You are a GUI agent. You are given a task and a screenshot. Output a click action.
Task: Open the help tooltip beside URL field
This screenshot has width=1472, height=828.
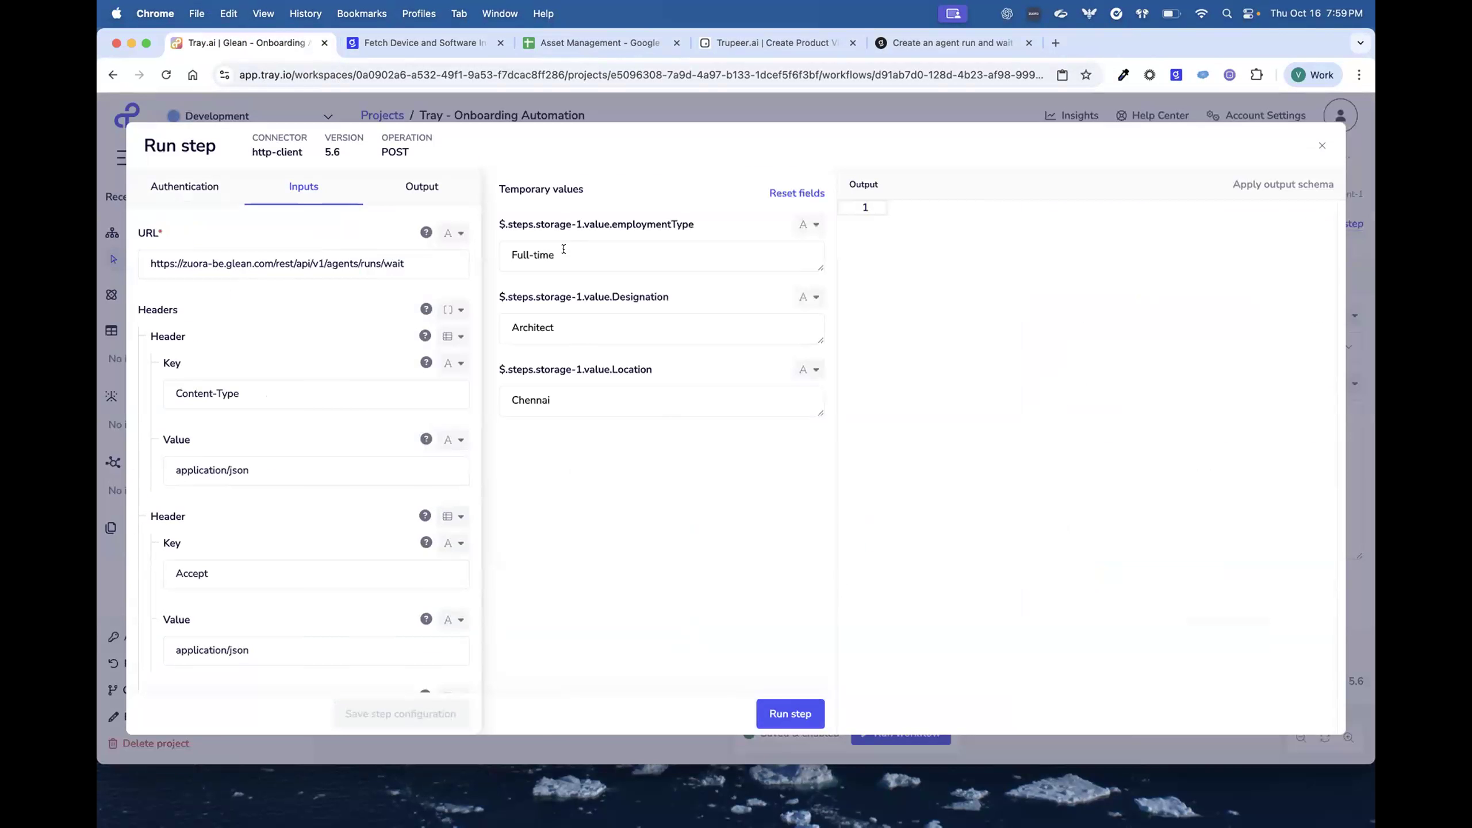point(425,232)
